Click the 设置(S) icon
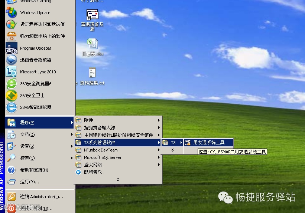 (x=11, y=146)
